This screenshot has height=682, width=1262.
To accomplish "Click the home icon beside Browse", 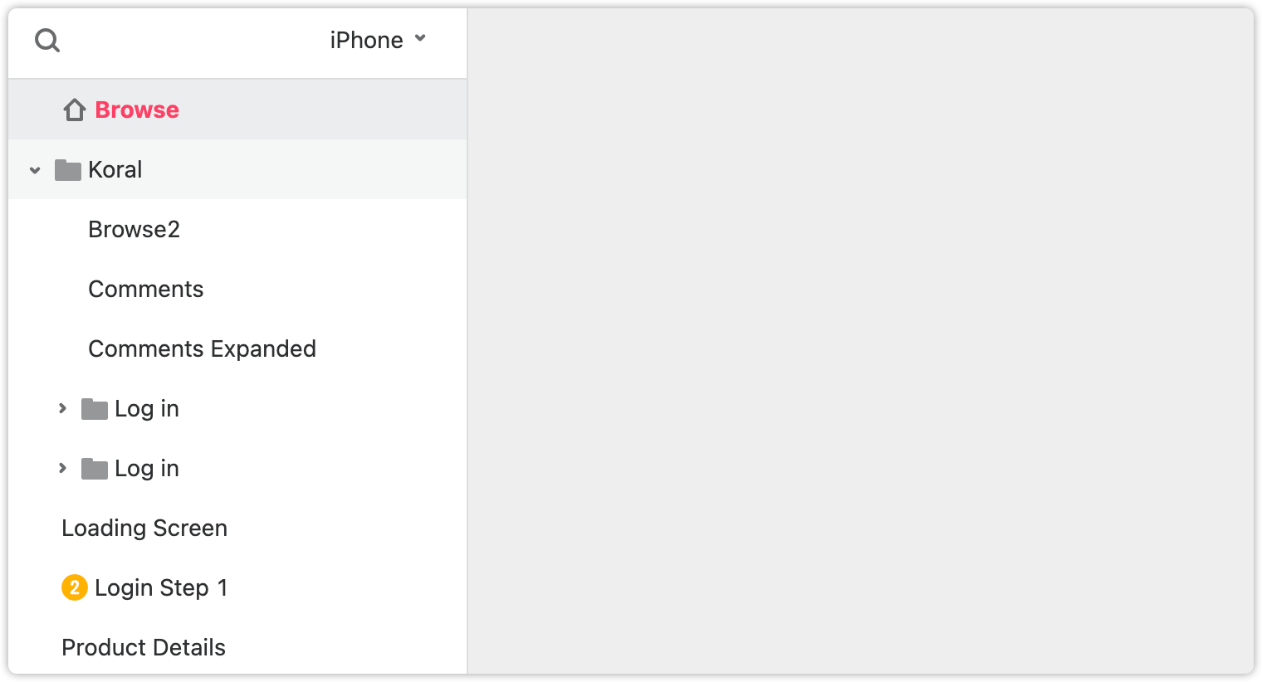I will coord(75,110).
